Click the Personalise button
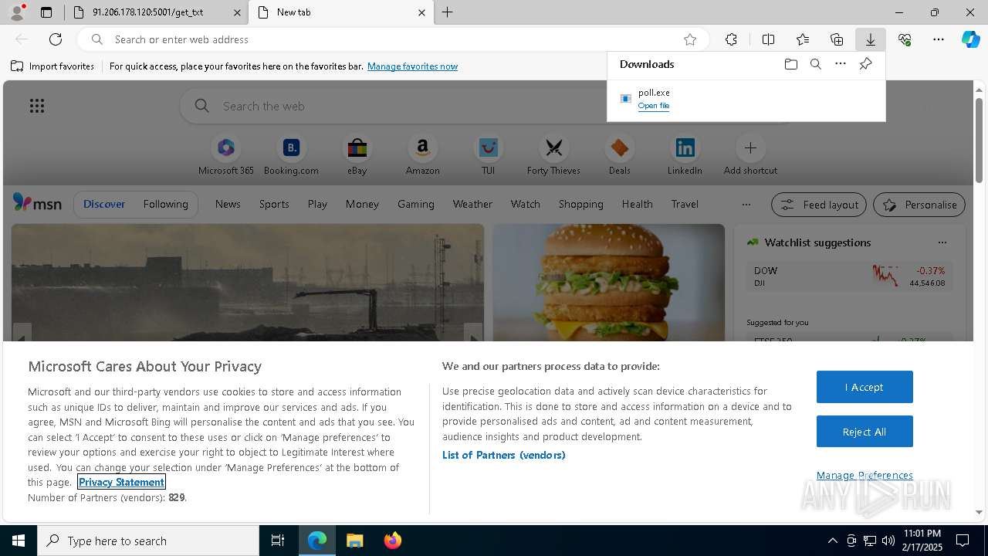The width and height of the screenshot is (988, 556). 919,205
